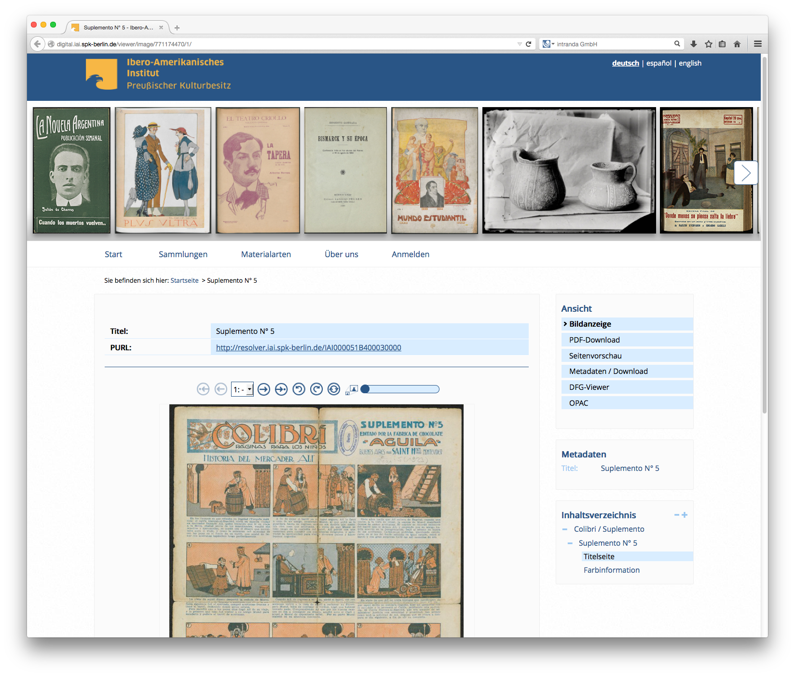
Task: Reset image rotation icon
Action: tap(334, 389)
